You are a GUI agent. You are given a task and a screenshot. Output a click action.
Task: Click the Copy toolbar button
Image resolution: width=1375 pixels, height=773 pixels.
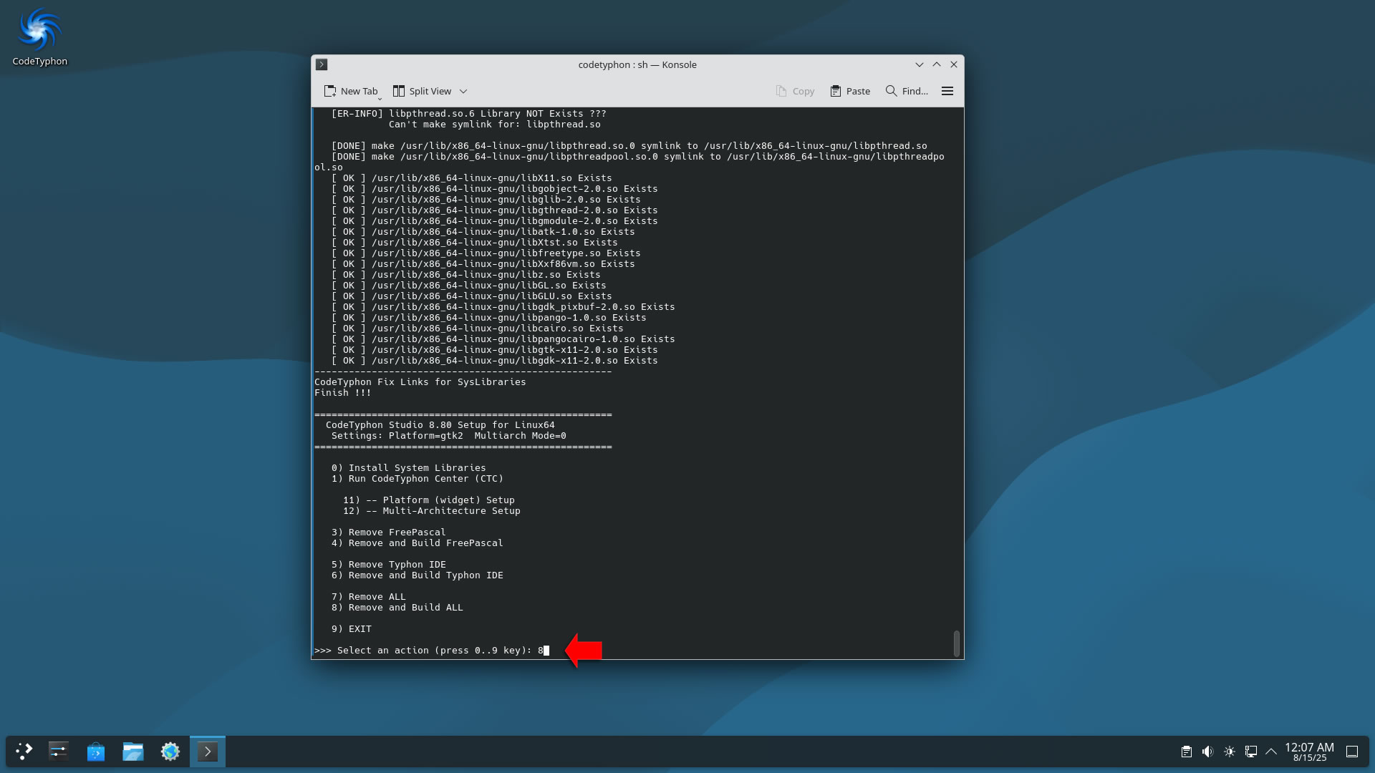click(795, 91)
